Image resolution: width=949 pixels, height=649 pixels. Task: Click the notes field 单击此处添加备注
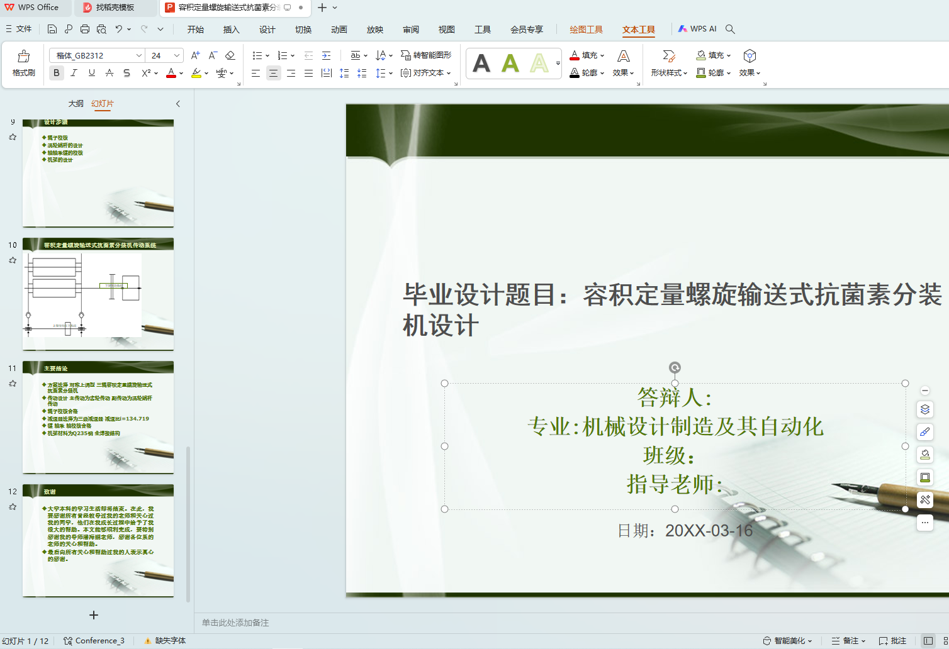tap(235, 623)
